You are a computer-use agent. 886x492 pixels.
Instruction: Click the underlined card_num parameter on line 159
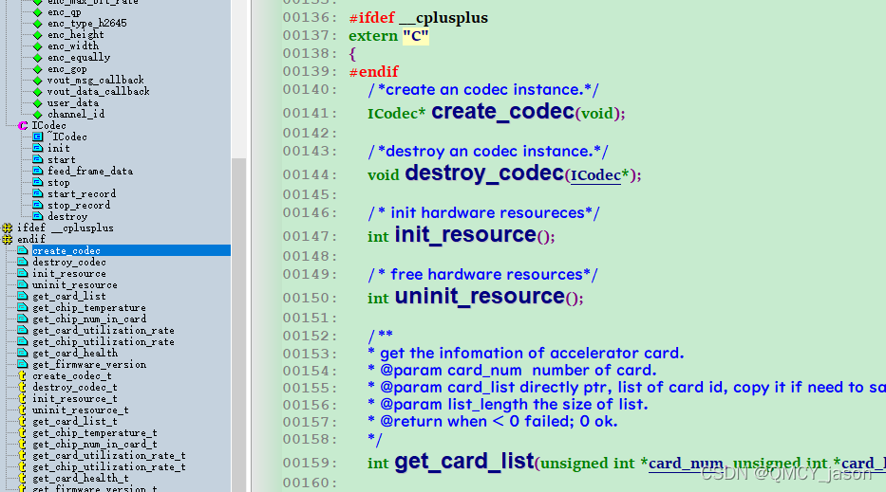686,464
